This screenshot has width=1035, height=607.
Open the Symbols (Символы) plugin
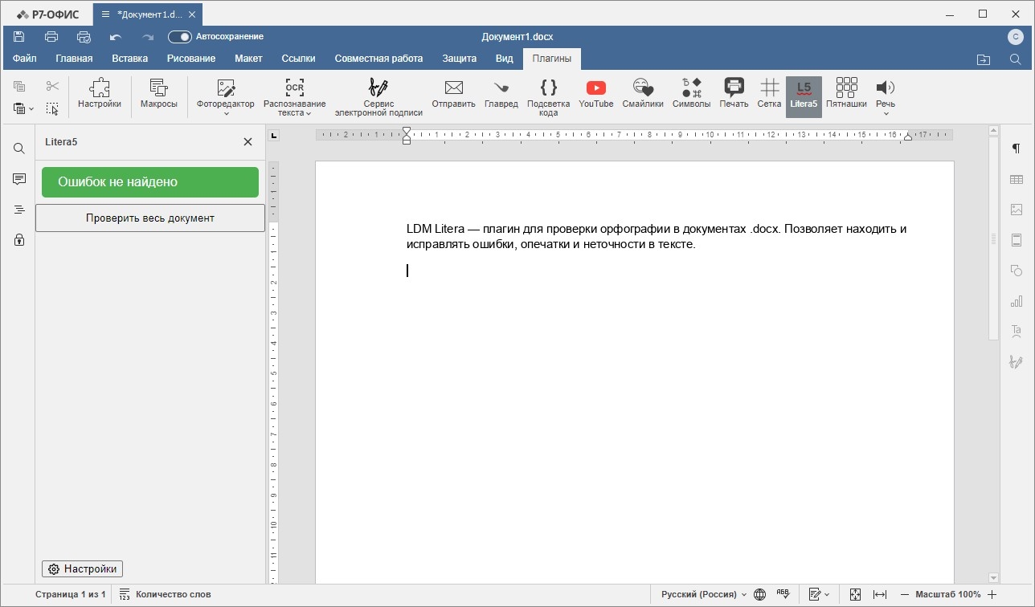(691, 94)
